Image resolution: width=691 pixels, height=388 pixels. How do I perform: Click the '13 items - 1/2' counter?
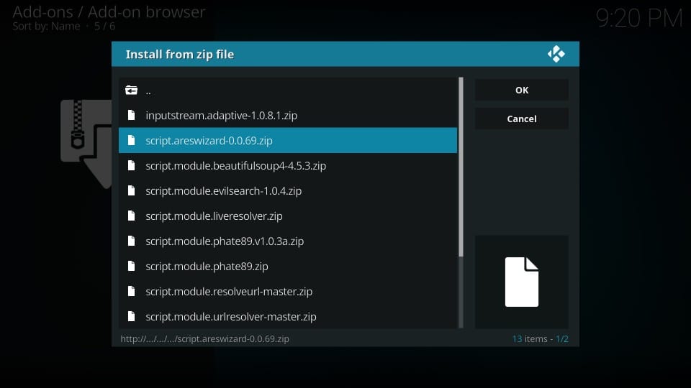click(541, 338)
